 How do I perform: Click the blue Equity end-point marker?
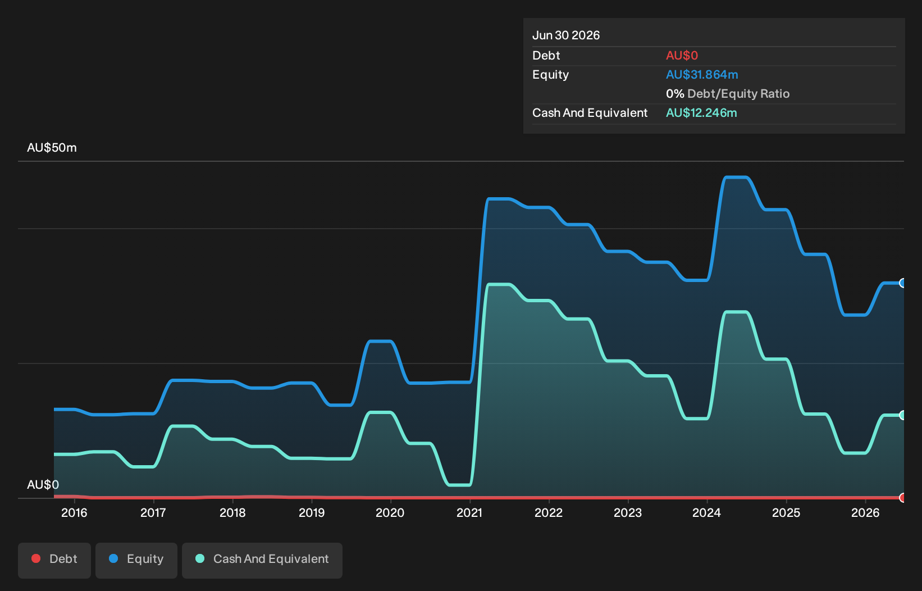(x=903, y=283)
